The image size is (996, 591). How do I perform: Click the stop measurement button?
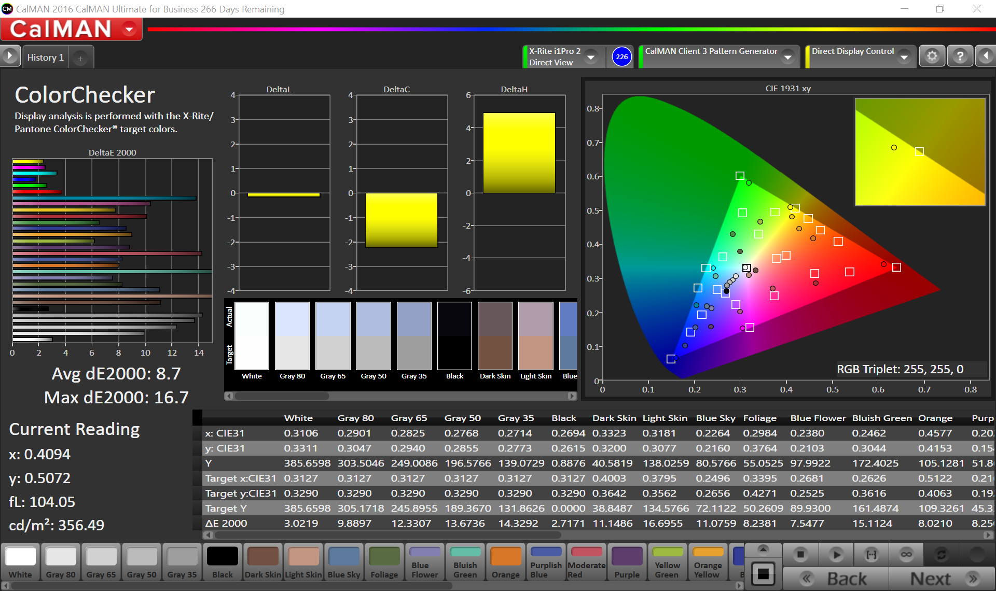pyautogui.click(x=800, y=555)
